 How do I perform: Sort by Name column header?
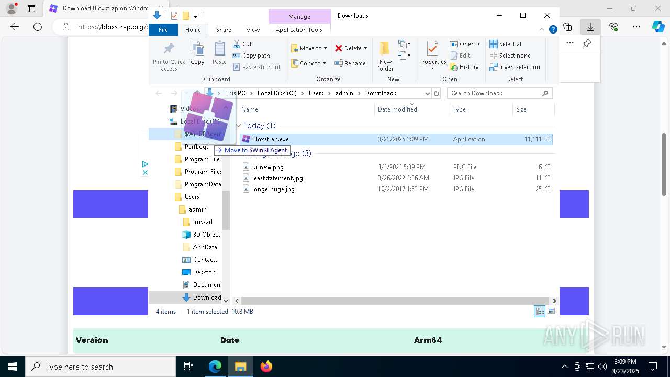click(306, 109)
